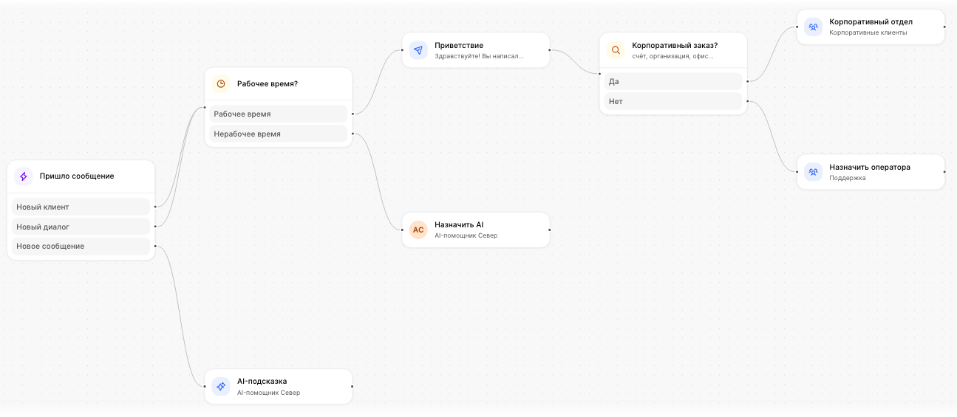Screen dimensions: 957x417
Task: Click the output port of 'Нет'
Action: (x=748, y=101)
